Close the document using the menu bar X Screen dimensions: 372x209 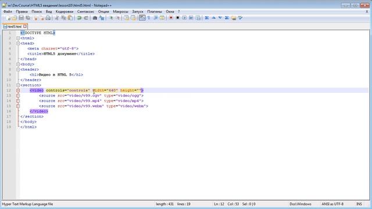(x=367, y=12)
